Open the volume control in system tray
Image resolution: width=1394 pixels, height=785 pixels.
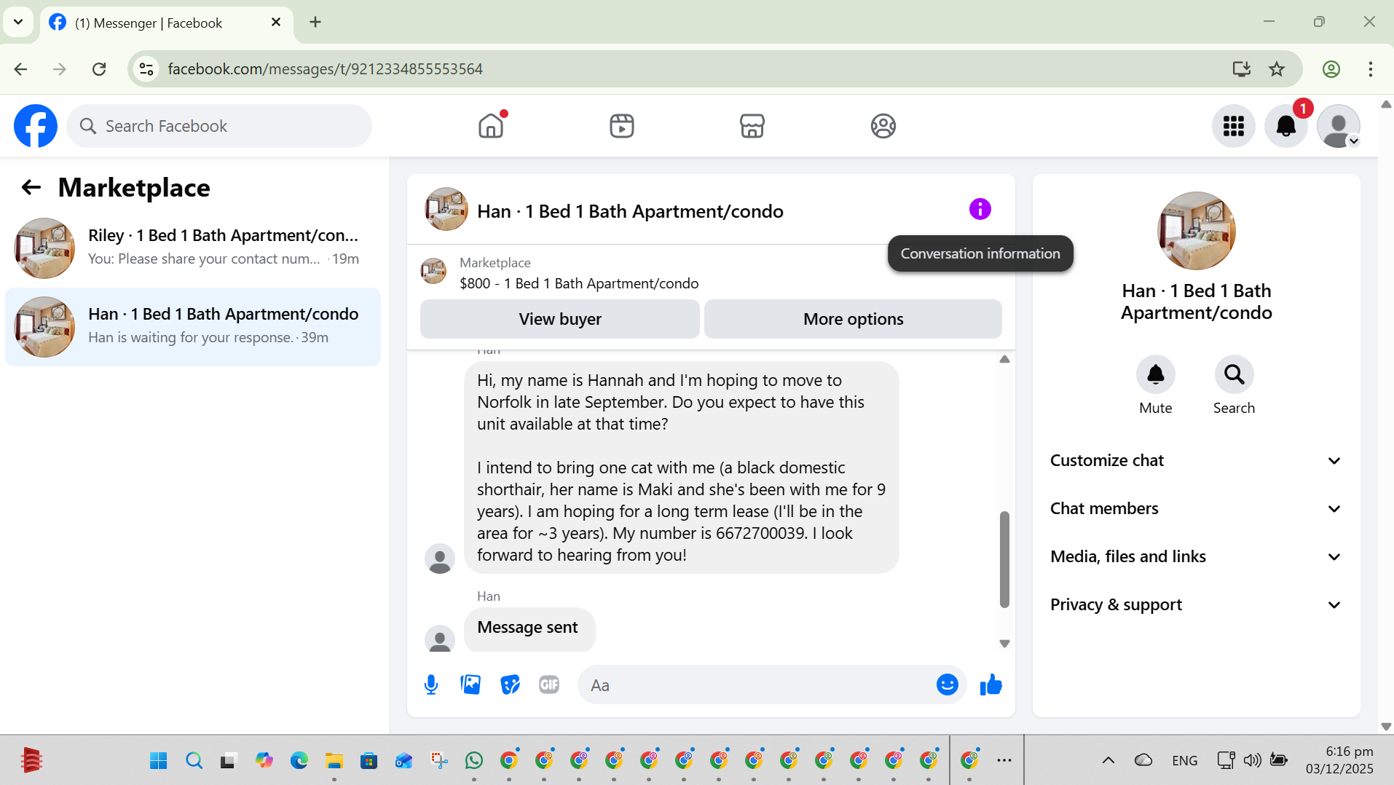click(x=1252, y=761)
